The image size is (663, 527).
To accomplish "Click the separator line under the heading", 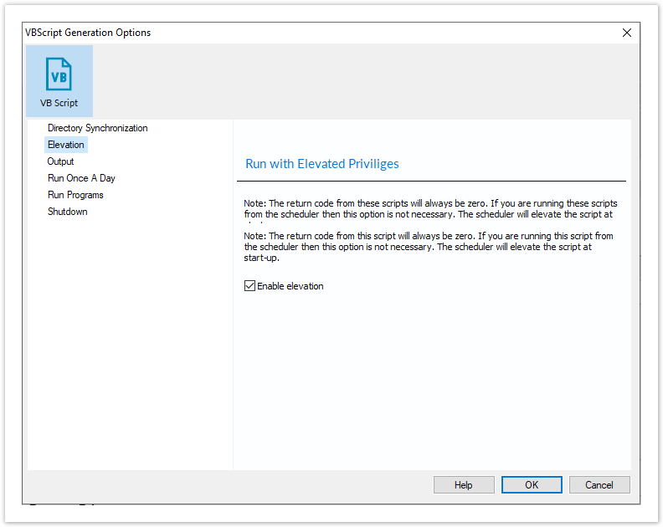I will (431, 181).
